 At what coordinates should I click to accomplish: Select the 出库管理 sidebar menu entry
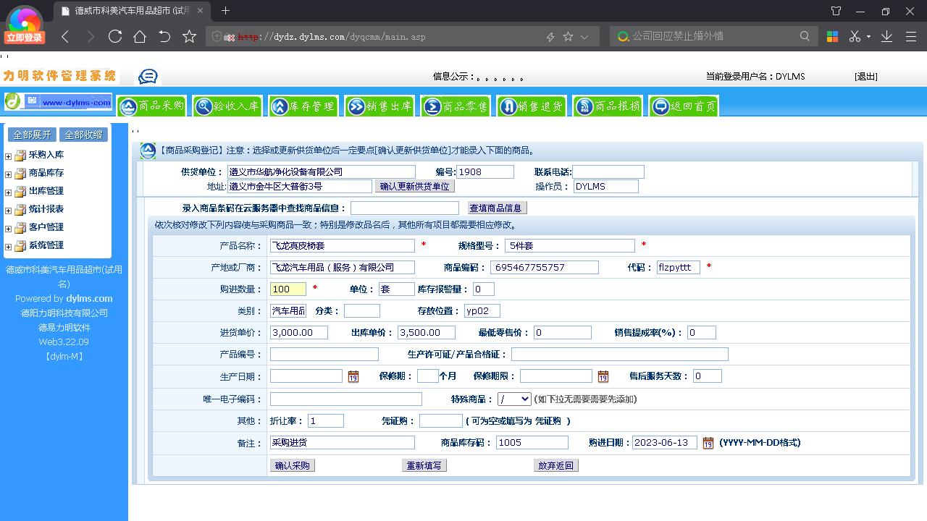tap(47, 191)
